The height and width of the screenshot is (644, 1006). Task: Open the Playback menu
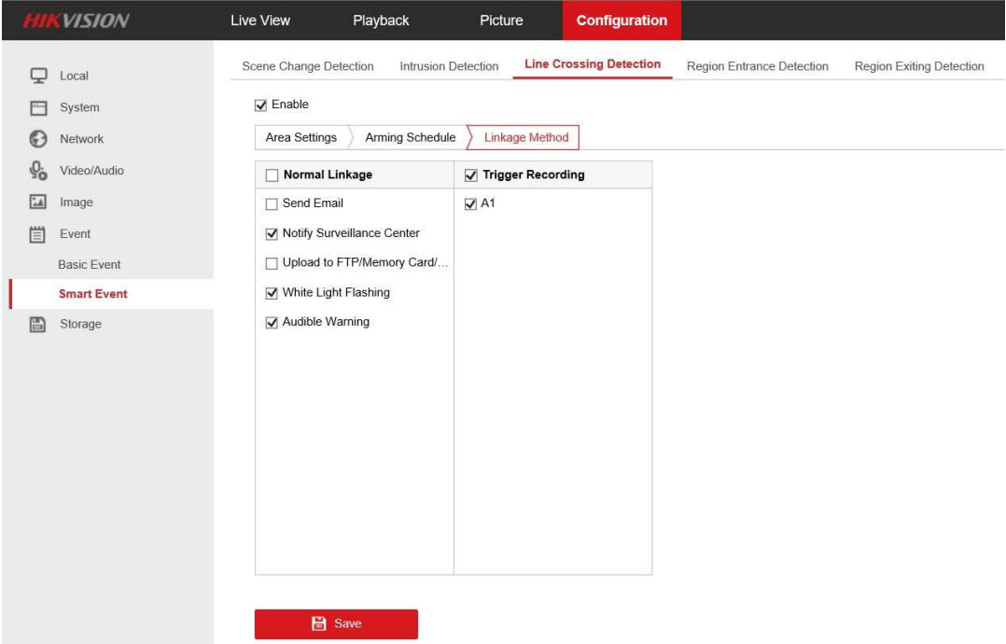381,21
